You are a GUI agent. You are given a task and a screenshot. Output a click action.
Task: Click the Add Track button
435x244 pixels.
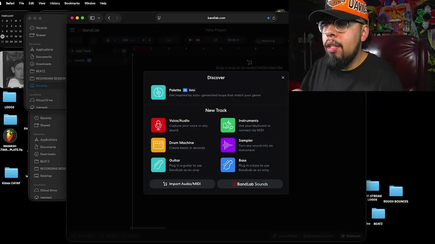[x=81, y=51]
